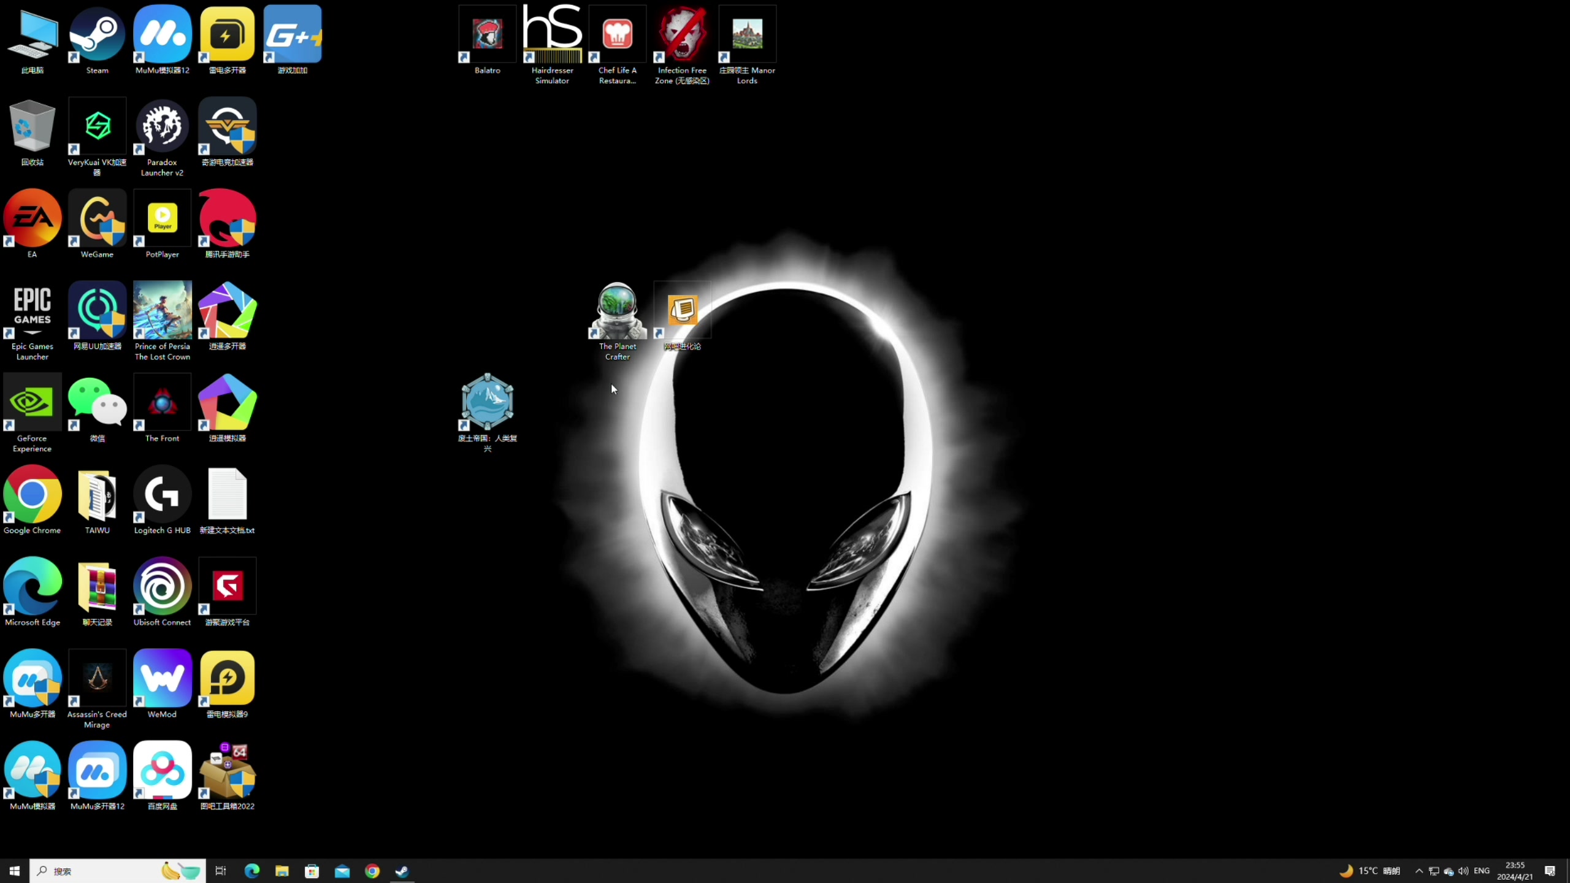Select the VeryKuai VK加速器 shortcut

click(x=97, y=136)
